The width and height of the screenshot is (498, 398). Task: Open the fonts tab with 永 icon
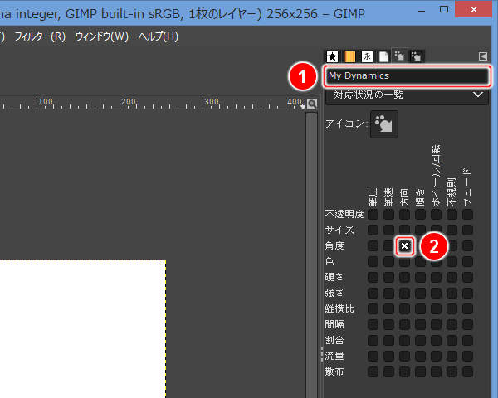click(x=366, y=56)
